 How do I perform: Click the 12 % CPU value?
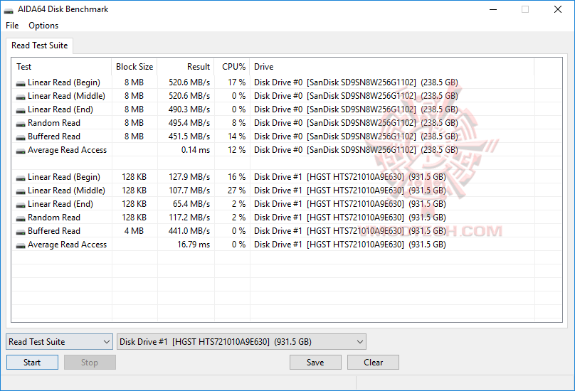[x=236, y=150]
